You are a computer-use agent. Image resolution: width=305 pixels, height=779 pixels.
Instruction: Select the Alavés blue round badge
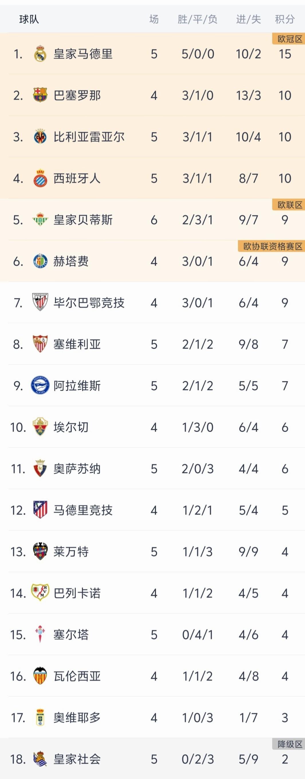point(40,386)
